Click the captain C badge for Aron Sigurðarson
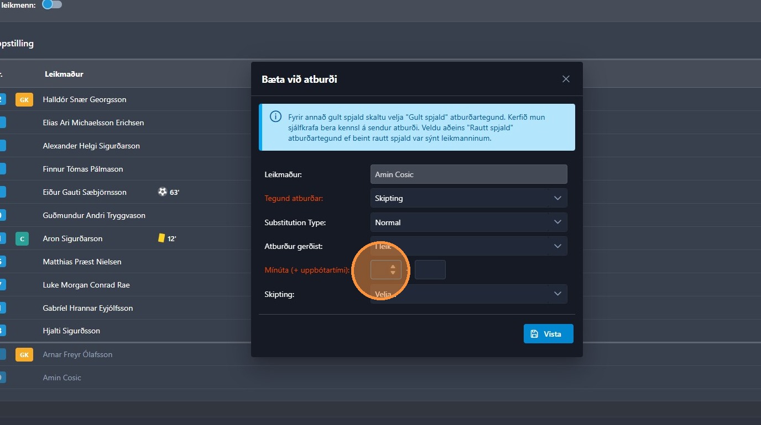The width and height of the screenshot is (761, 425). click(22, 239)
